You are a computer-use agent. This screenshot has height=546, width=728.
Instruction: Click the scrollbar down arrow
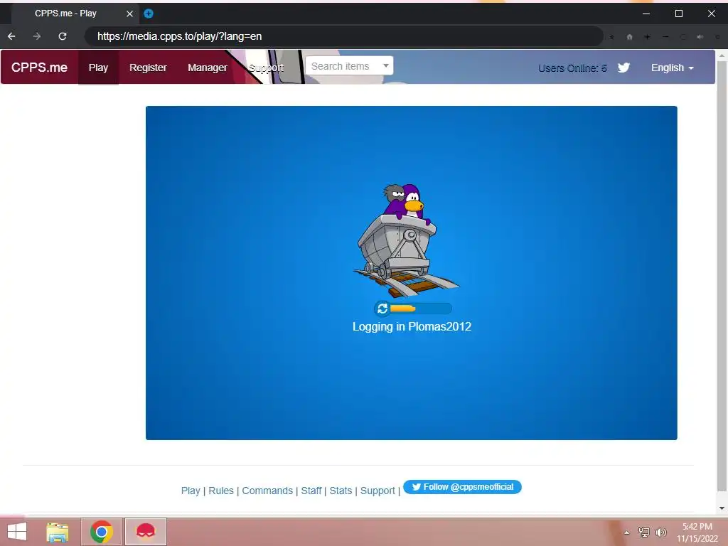pos(722,508)
